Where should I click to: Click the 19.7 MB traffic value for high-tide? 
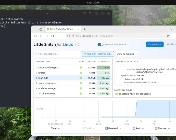(92, 78)
